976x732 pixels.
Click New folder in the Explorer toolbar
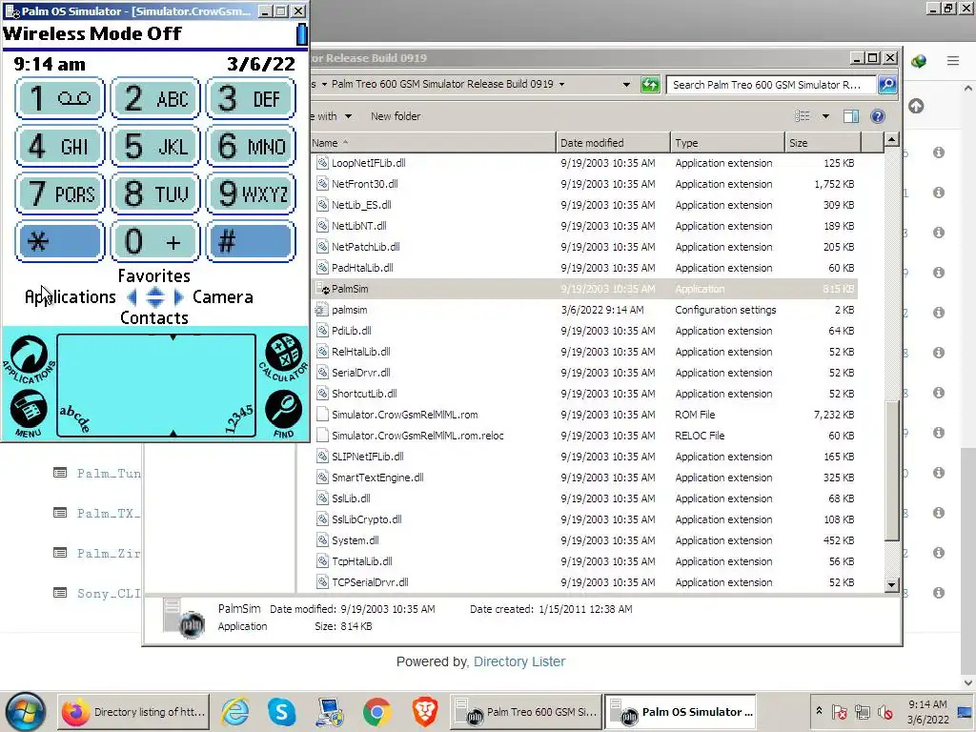(x=396, y=116)
